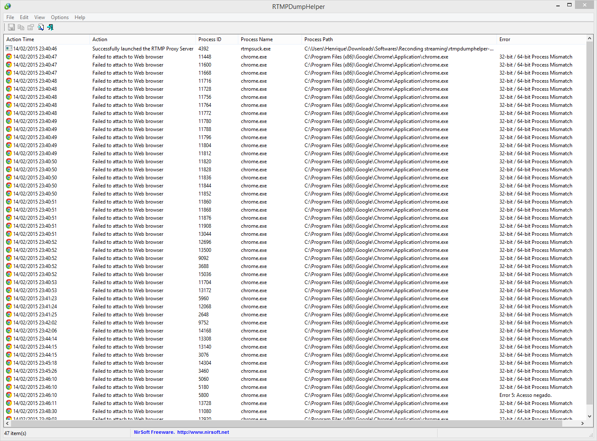The image size is (597, 441).
Task: Click timestamp '14/02/2015 23:40:46'
Action: 35,49
